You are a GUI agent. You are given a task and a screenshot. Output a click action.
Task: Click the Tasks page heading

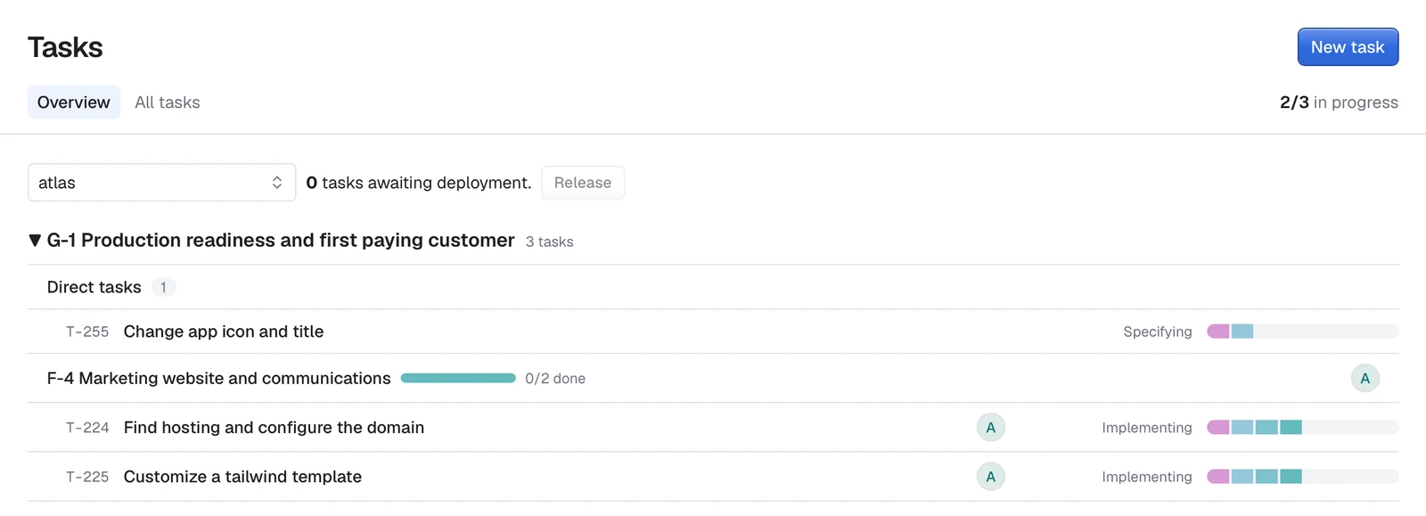[x=65, y=47]
